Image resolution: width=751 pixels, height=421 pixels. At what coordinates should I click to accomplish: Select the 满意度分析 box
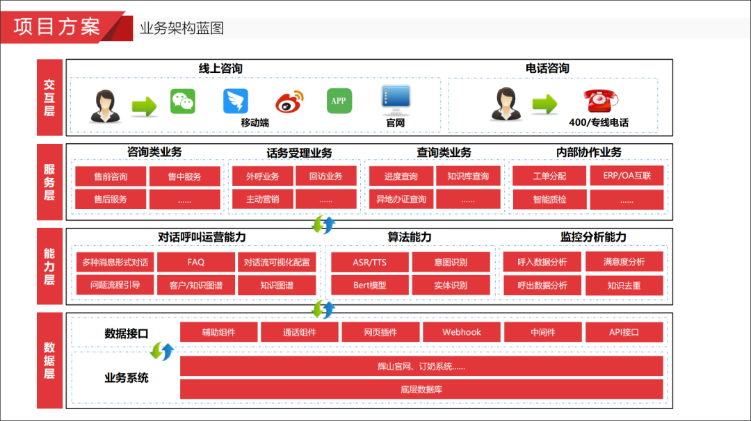pos(624,262)
